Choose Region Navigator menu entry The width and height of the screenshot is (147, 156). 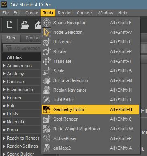90,90
